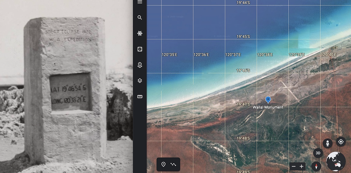Click the 120°36'E longitude label
The width and height of the screenshot is (351, 173).
pyautogui.click(x=201, y=55)
